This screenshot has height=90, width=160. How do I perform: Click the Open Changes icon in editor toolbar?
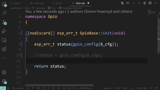122,3
